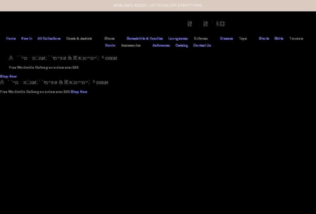Screen dimensions: 316x214
Task: Open the Dresses collection link
Action: [x=227, y=38]
